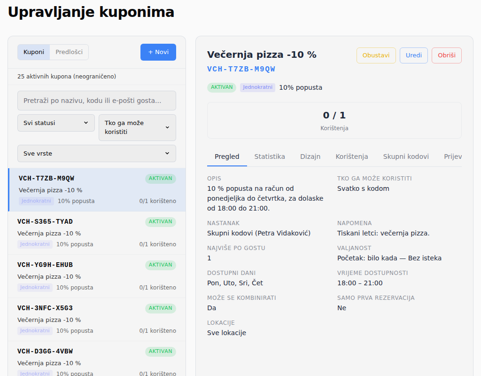The width and height of the screenshot is (481, 376).
Task: Click the blue VCH-T7ZB-M9QW code link
Action: (241, 70)
